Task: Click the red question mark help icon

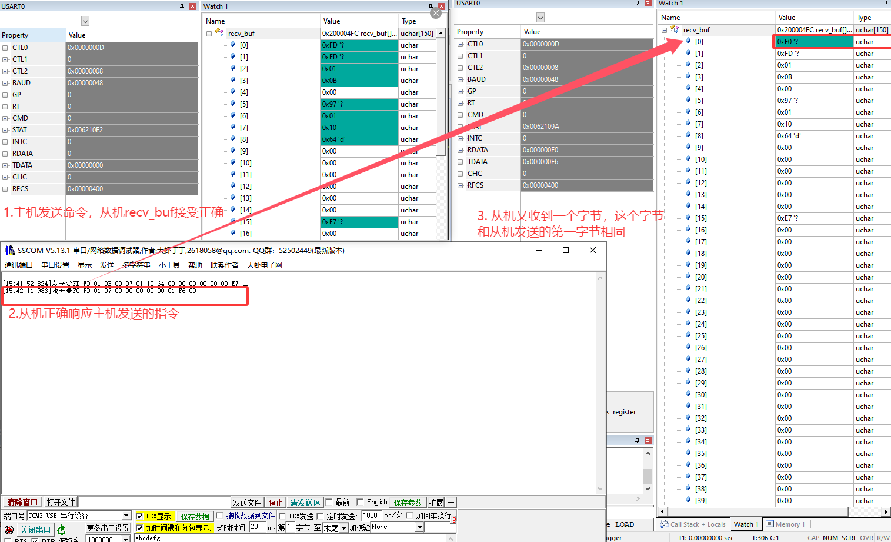Action: [454, 519]
